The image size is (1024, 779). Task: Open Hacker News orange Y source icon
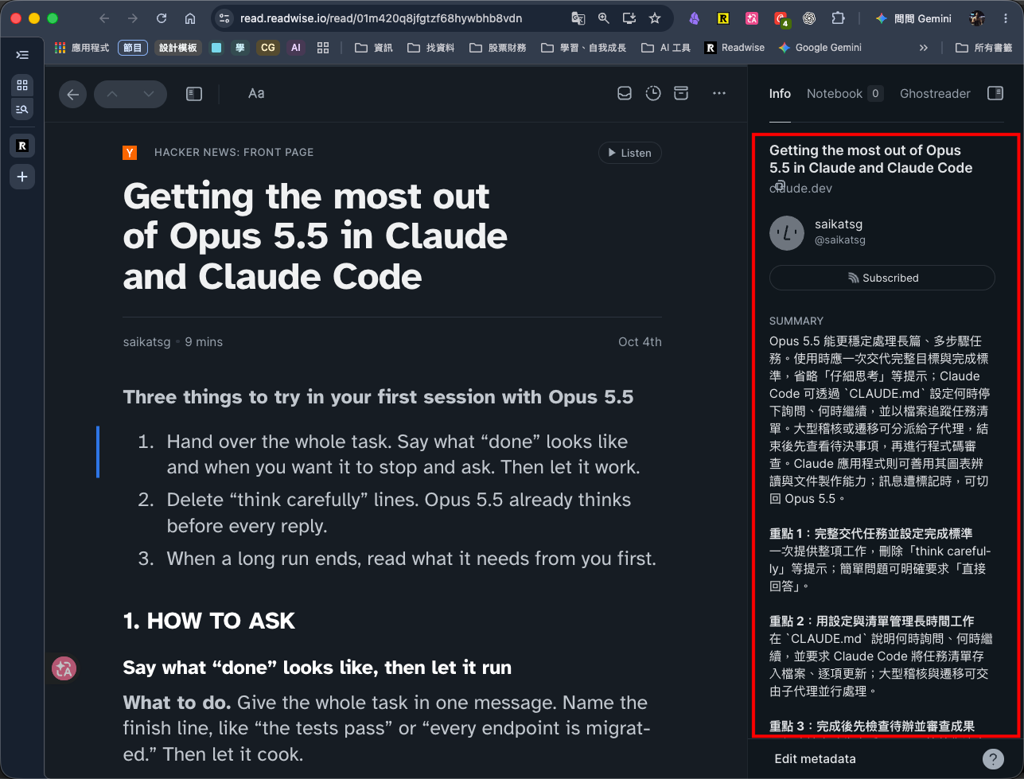[x=130, y=153]
